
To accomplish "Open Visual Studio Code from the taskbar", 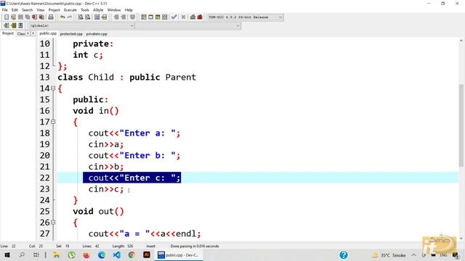I will pyautogui.click(x=116, y=254).
